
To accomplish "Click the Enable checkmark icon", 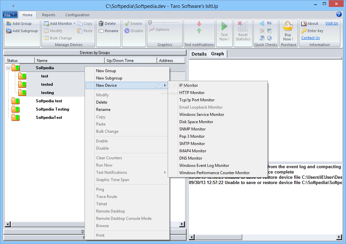I will 127,24.
